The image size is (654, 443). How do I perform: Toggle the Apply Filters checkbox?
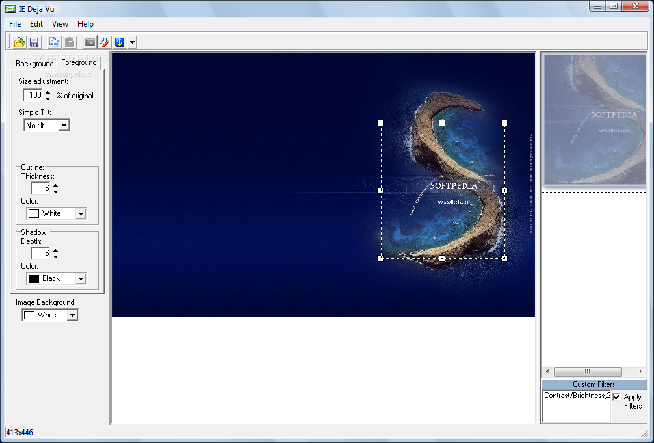(616, 397)
